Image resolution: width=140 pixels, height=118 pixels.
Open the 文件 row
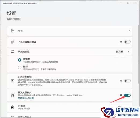(70, 31)
